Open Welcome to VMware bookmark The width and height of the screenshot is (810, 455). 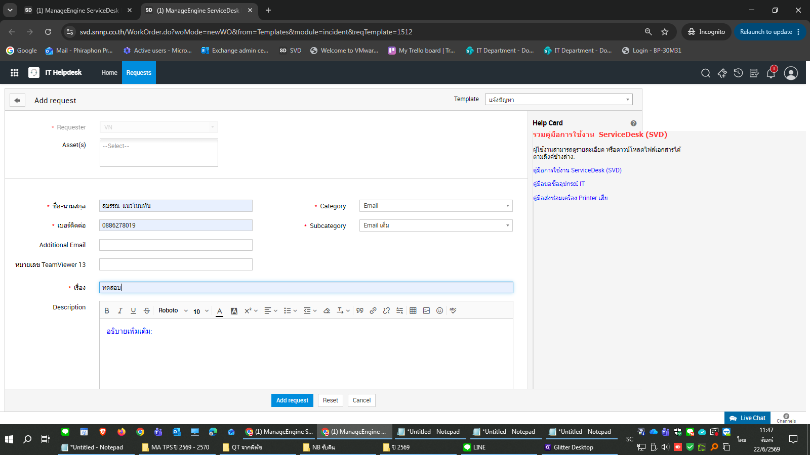point(344,51)
